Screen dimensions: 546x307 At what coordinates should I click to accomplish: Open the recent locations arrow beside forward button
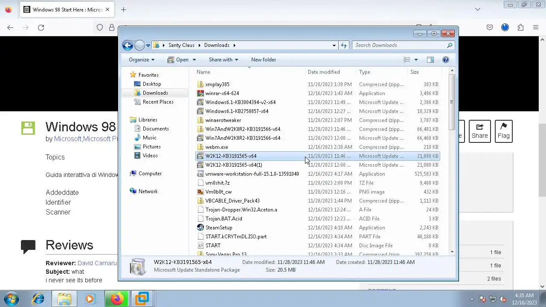point(148,45)
